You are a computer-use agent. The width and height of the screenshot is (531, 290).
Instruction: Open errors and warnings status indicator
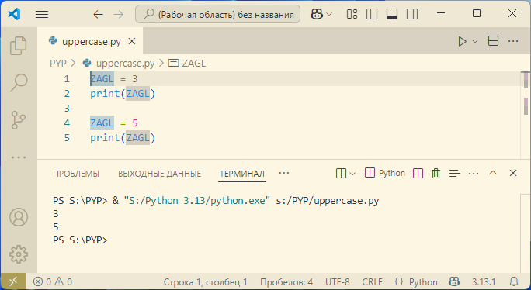tap(53, 281)
